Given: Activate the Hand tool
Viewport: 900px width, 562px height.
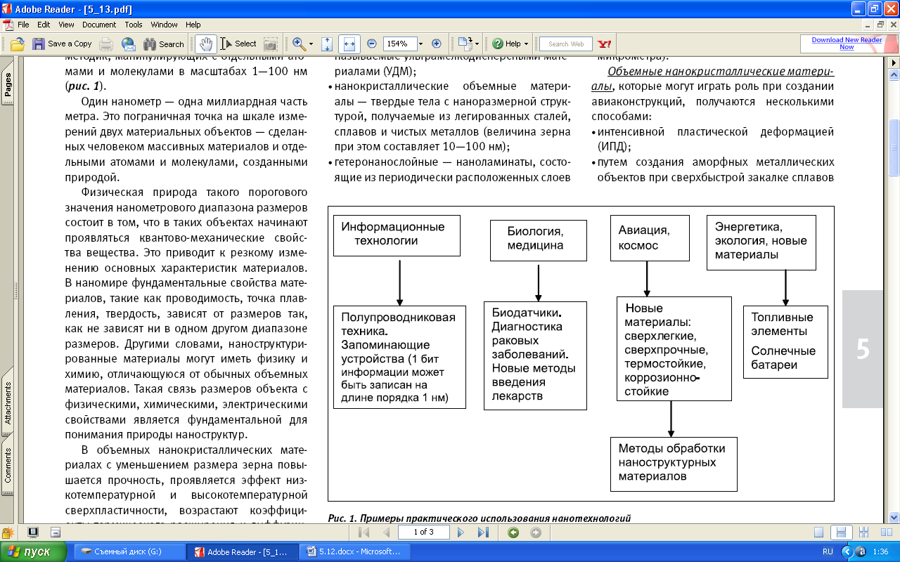Looking at the screenshot, I should [206, 44].
